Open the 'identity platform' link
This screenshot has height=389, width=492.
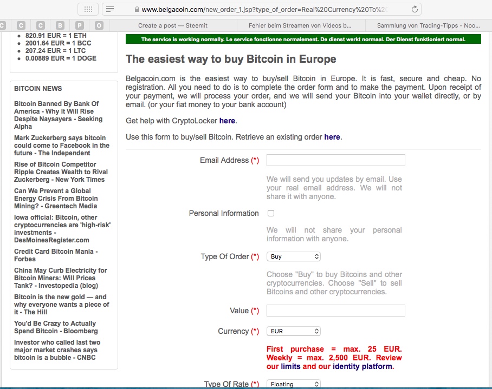click(x=362, y=366)
